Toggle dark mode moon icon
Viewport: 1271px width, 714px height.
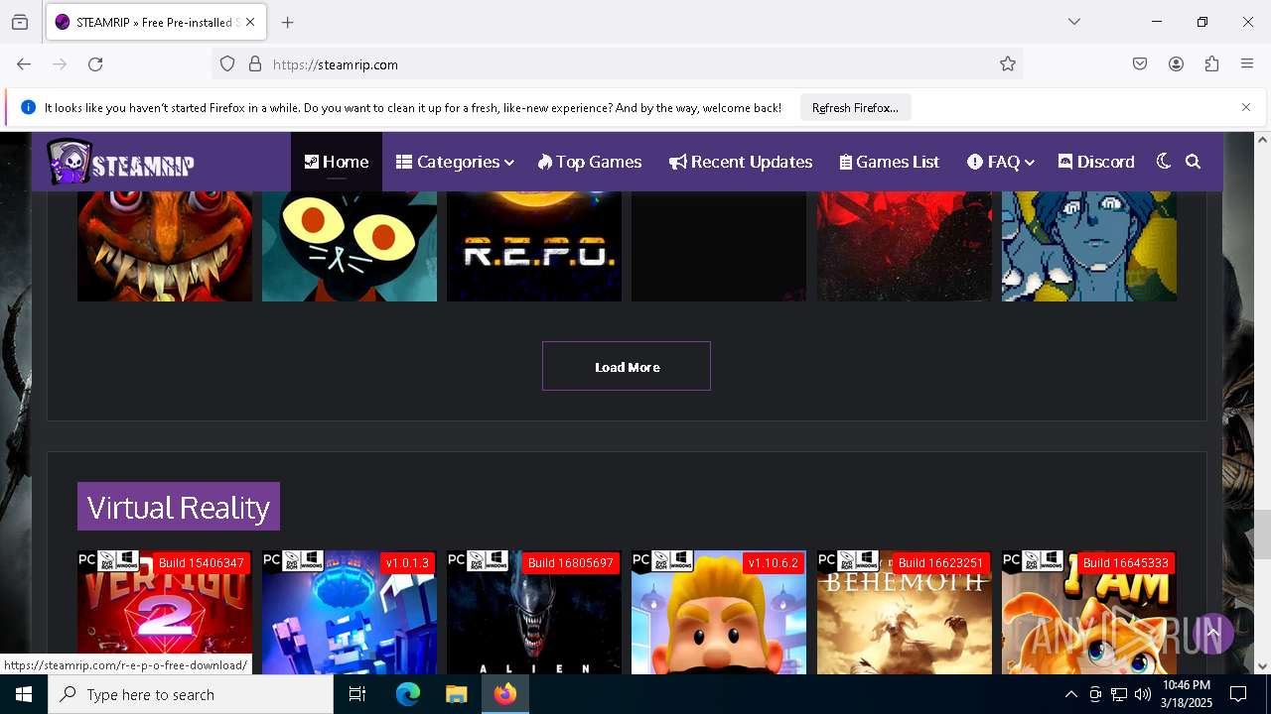click(1164, 162)
